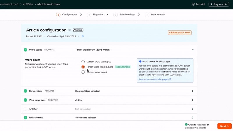This screenshot has height=131, width=233.
Task: Click the GUIDED mode badge
Action: tap(78, 30)
